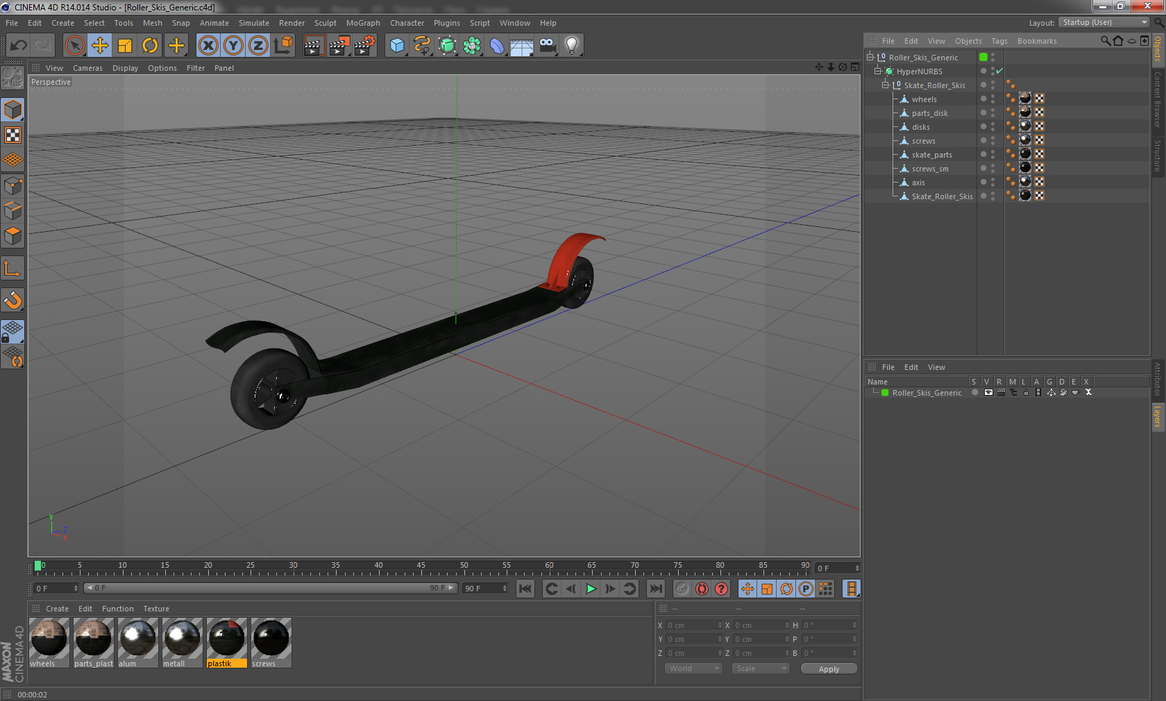Open Object Manager Tags menu

[x=999, y=41]
